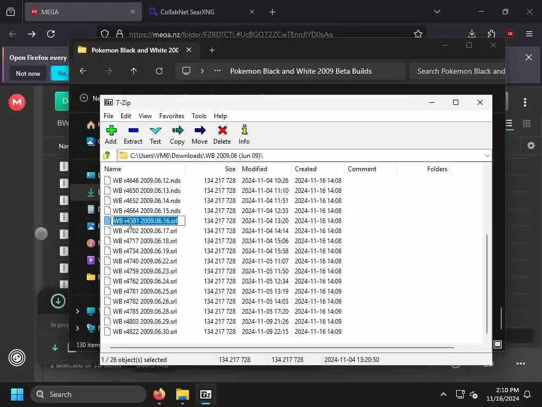542x407 pixels.
Task: Select file WB r4803 2009.06.29.srl
Action: click(144, 321)
